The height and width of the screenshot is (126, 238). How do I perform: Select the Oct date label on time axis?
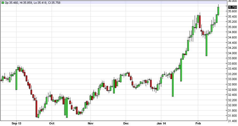52,123
